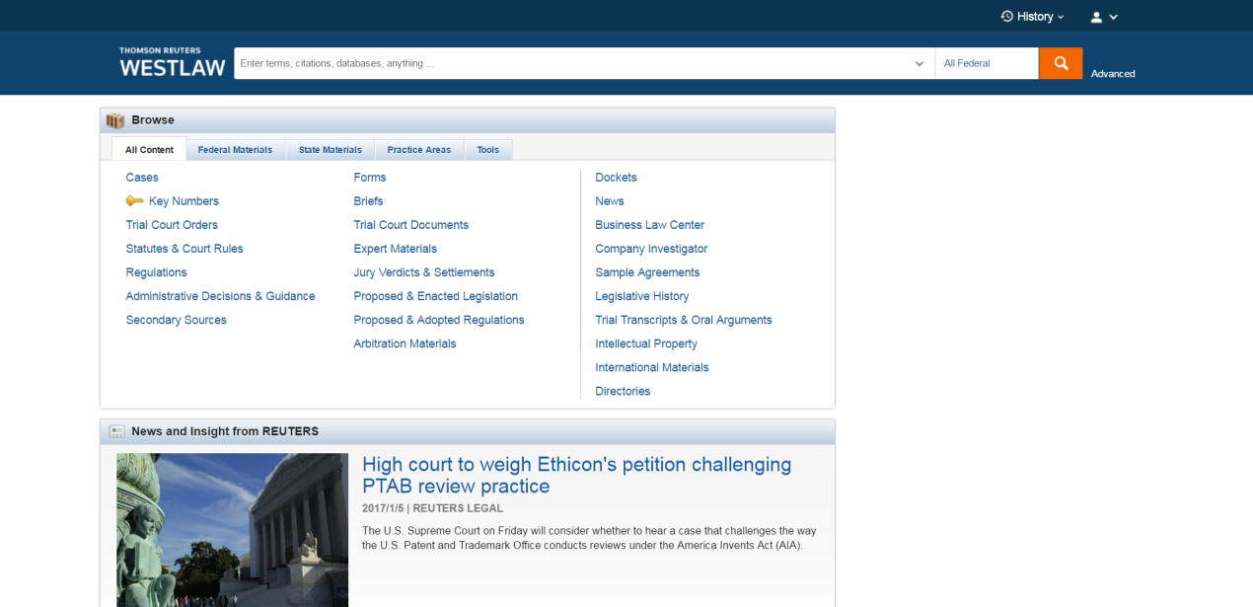This screenshot has height=607, width=1253.
Task: Open International Materials
Action: (652, 367)
